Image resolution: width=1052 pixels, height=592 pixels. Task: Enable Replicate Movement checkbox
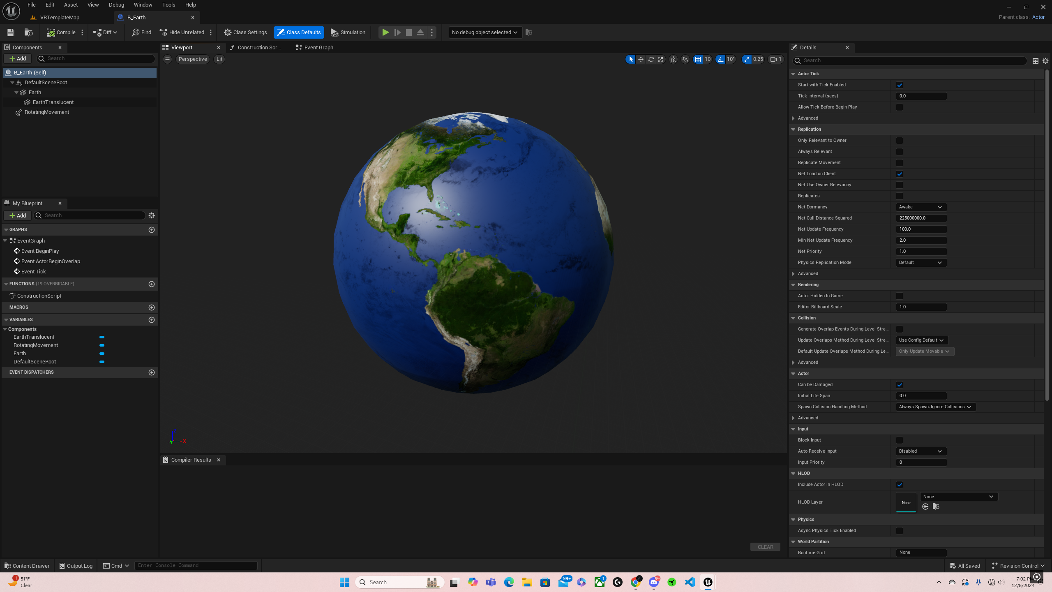pos(900,163)
